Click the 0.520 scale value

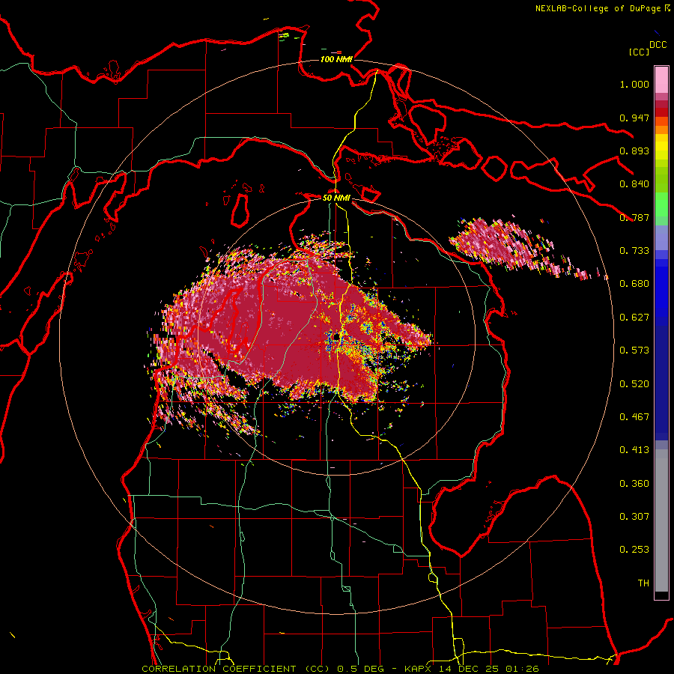click(x=634, y=384)
